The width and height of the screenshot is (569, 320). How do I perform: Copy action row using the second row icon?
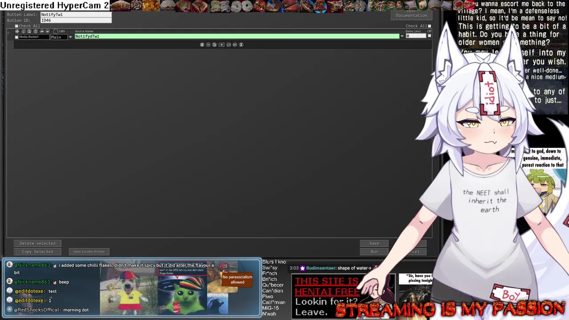24,31
